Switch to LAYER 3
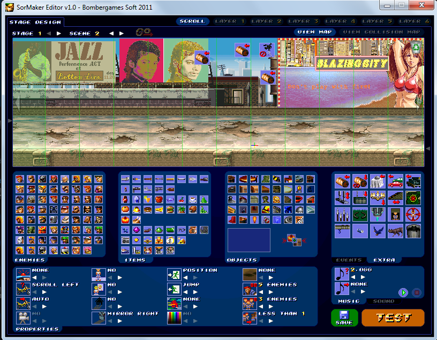 pyautogui.click(x=304, y=21)
